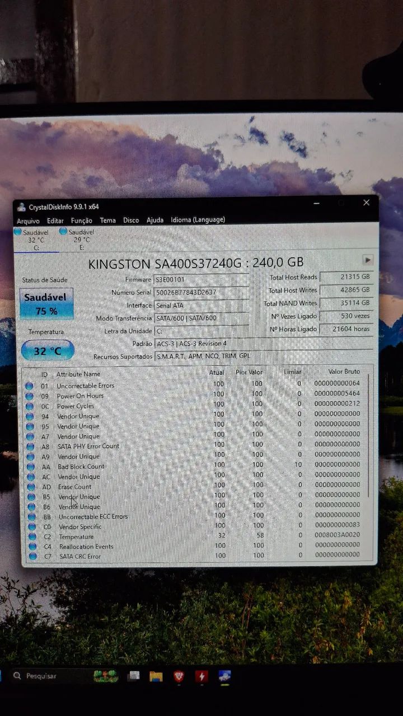
Task: Select the Bad Block Count attribute row
Action: (x=195, y=466)
